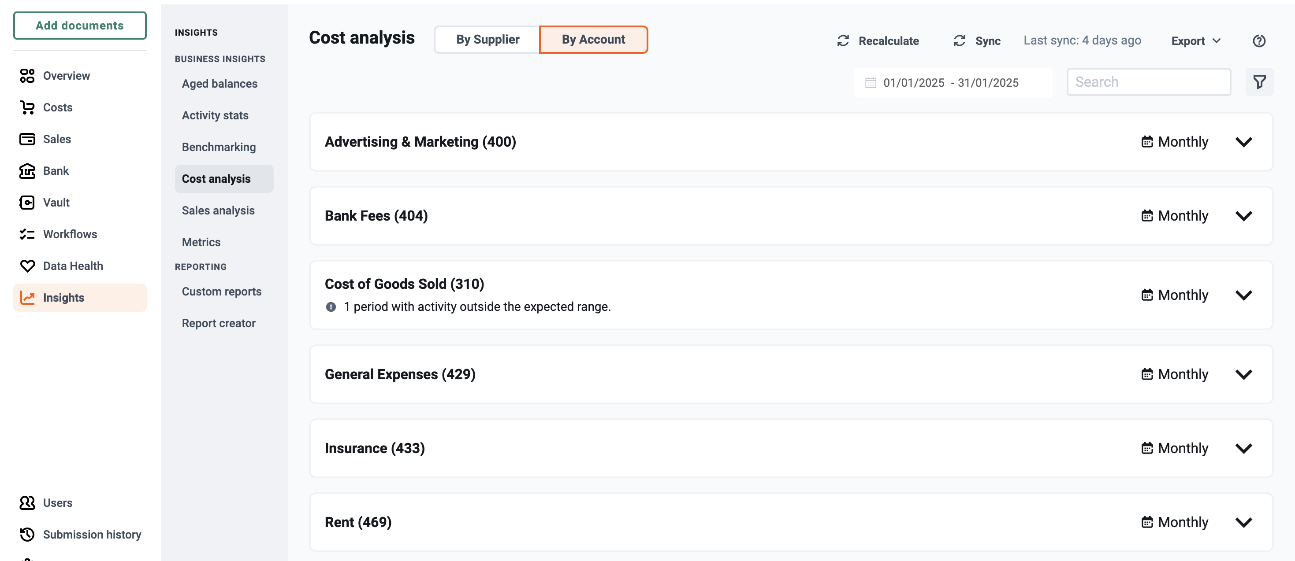Click the Recalculate refresh arrows icon
Image resolution: width=1295 pixels, height=561 pixels.
coord(843,41)
